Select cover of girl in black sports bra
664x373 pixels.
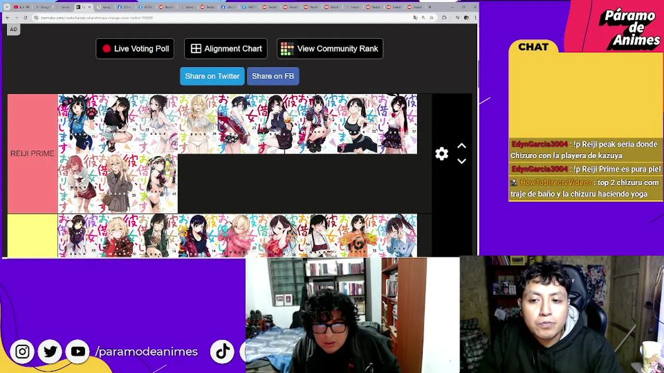point(357,124)
